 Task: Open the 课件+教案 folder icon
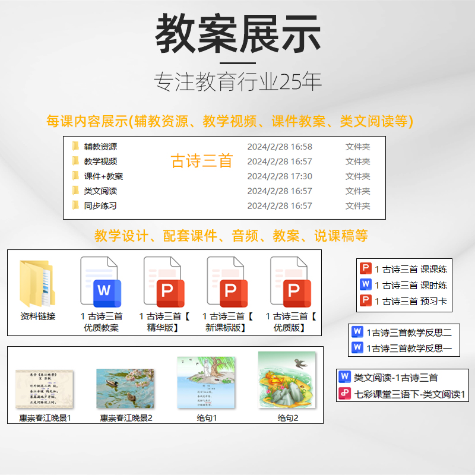tap(75, 176)
